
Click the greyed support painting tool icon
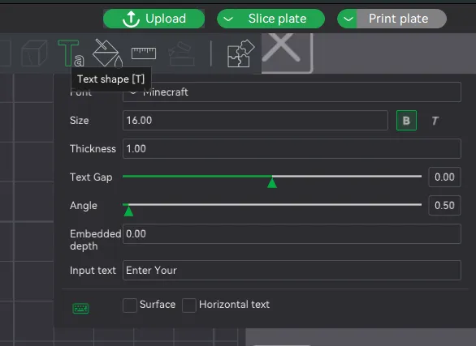[x=181, y=53]
